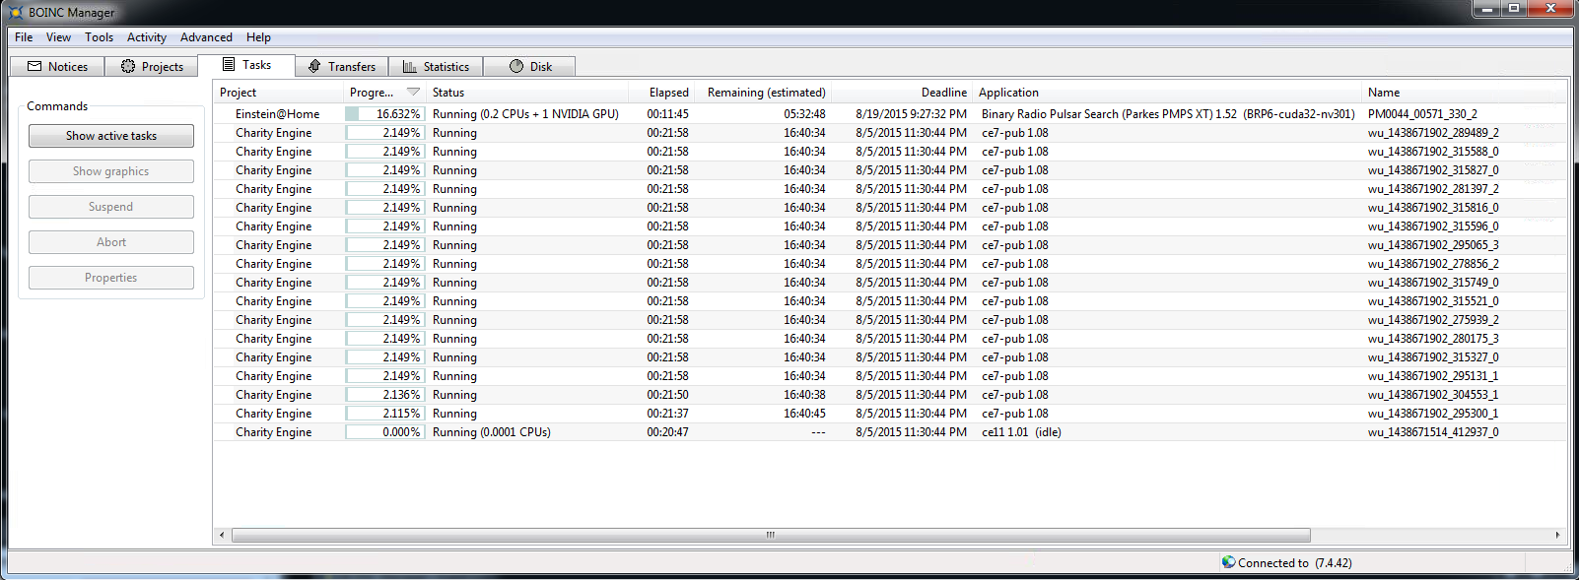Click the Show active tasks button
1579x580 pixels.
111,136
